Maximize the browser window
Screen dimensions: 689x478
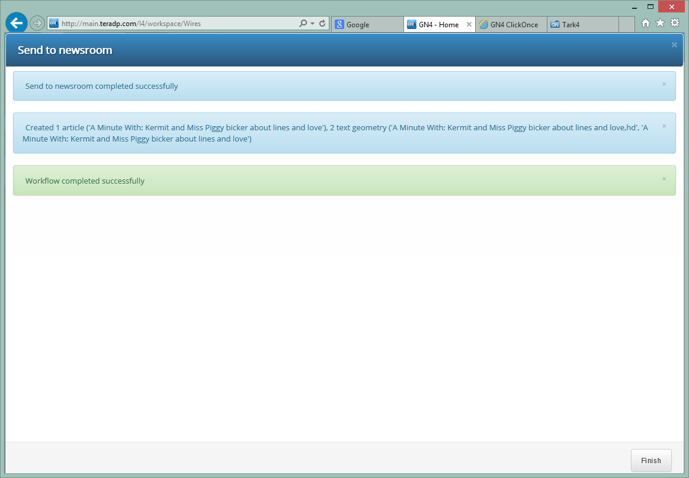(650, 7)
